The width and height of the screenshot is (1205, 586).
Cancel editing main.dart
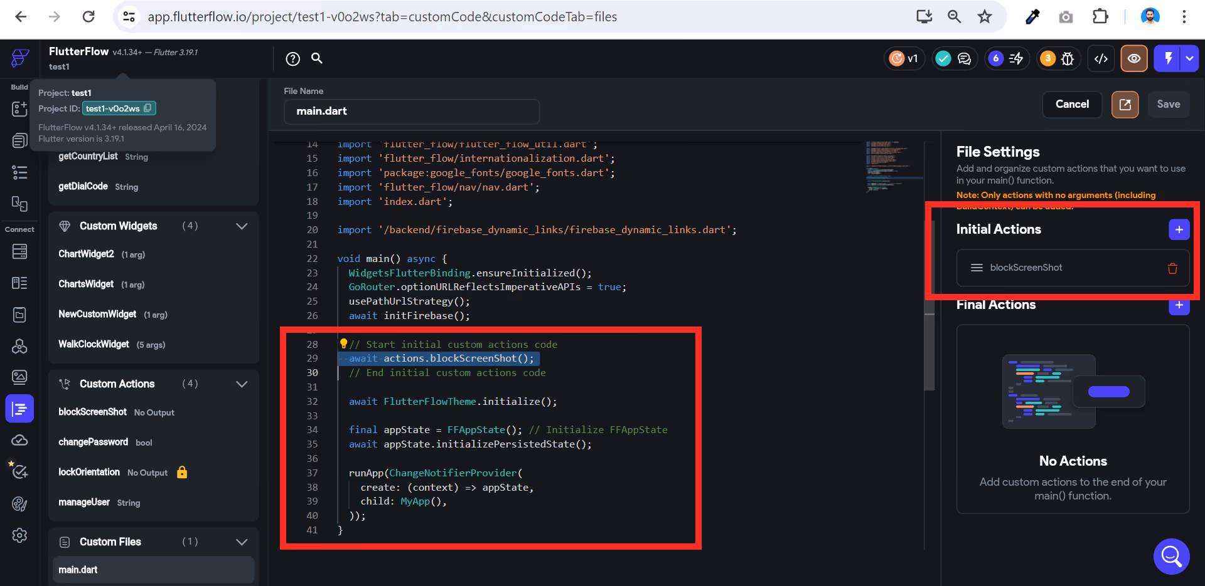(x=1072, y=105)
